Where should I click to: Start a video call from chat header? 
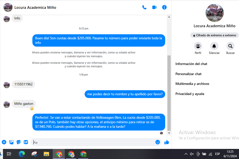154,7
